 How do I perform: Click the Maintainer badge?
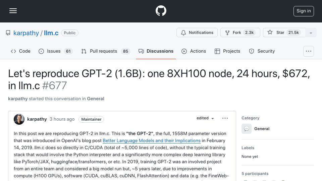91,119
